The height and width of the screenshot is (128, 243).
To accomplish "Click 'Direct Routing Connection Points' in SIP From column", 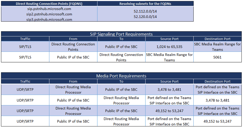I will [x=73, y=47].
